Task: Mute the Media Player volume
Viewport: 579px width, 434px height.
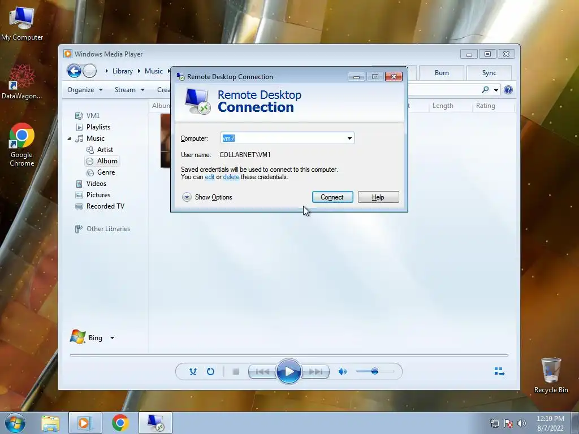Action: (x=342, y=371)
